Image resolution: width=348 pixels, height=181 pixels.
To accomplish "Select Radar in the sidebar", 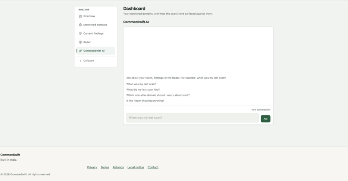I will [x=96, y=42].
